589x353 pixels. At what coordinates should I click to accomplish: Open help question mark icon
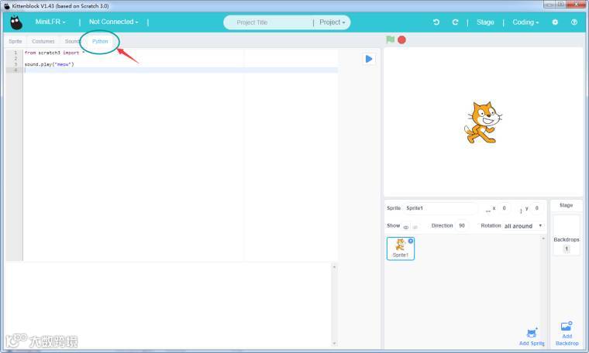coord(574,22)
